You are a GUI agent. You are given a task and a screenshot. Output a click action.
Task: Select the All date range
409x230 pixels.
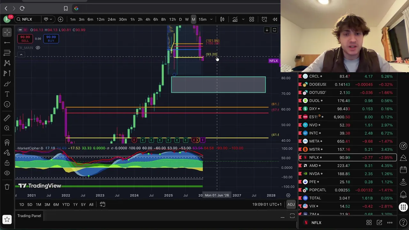click(91, 204)
